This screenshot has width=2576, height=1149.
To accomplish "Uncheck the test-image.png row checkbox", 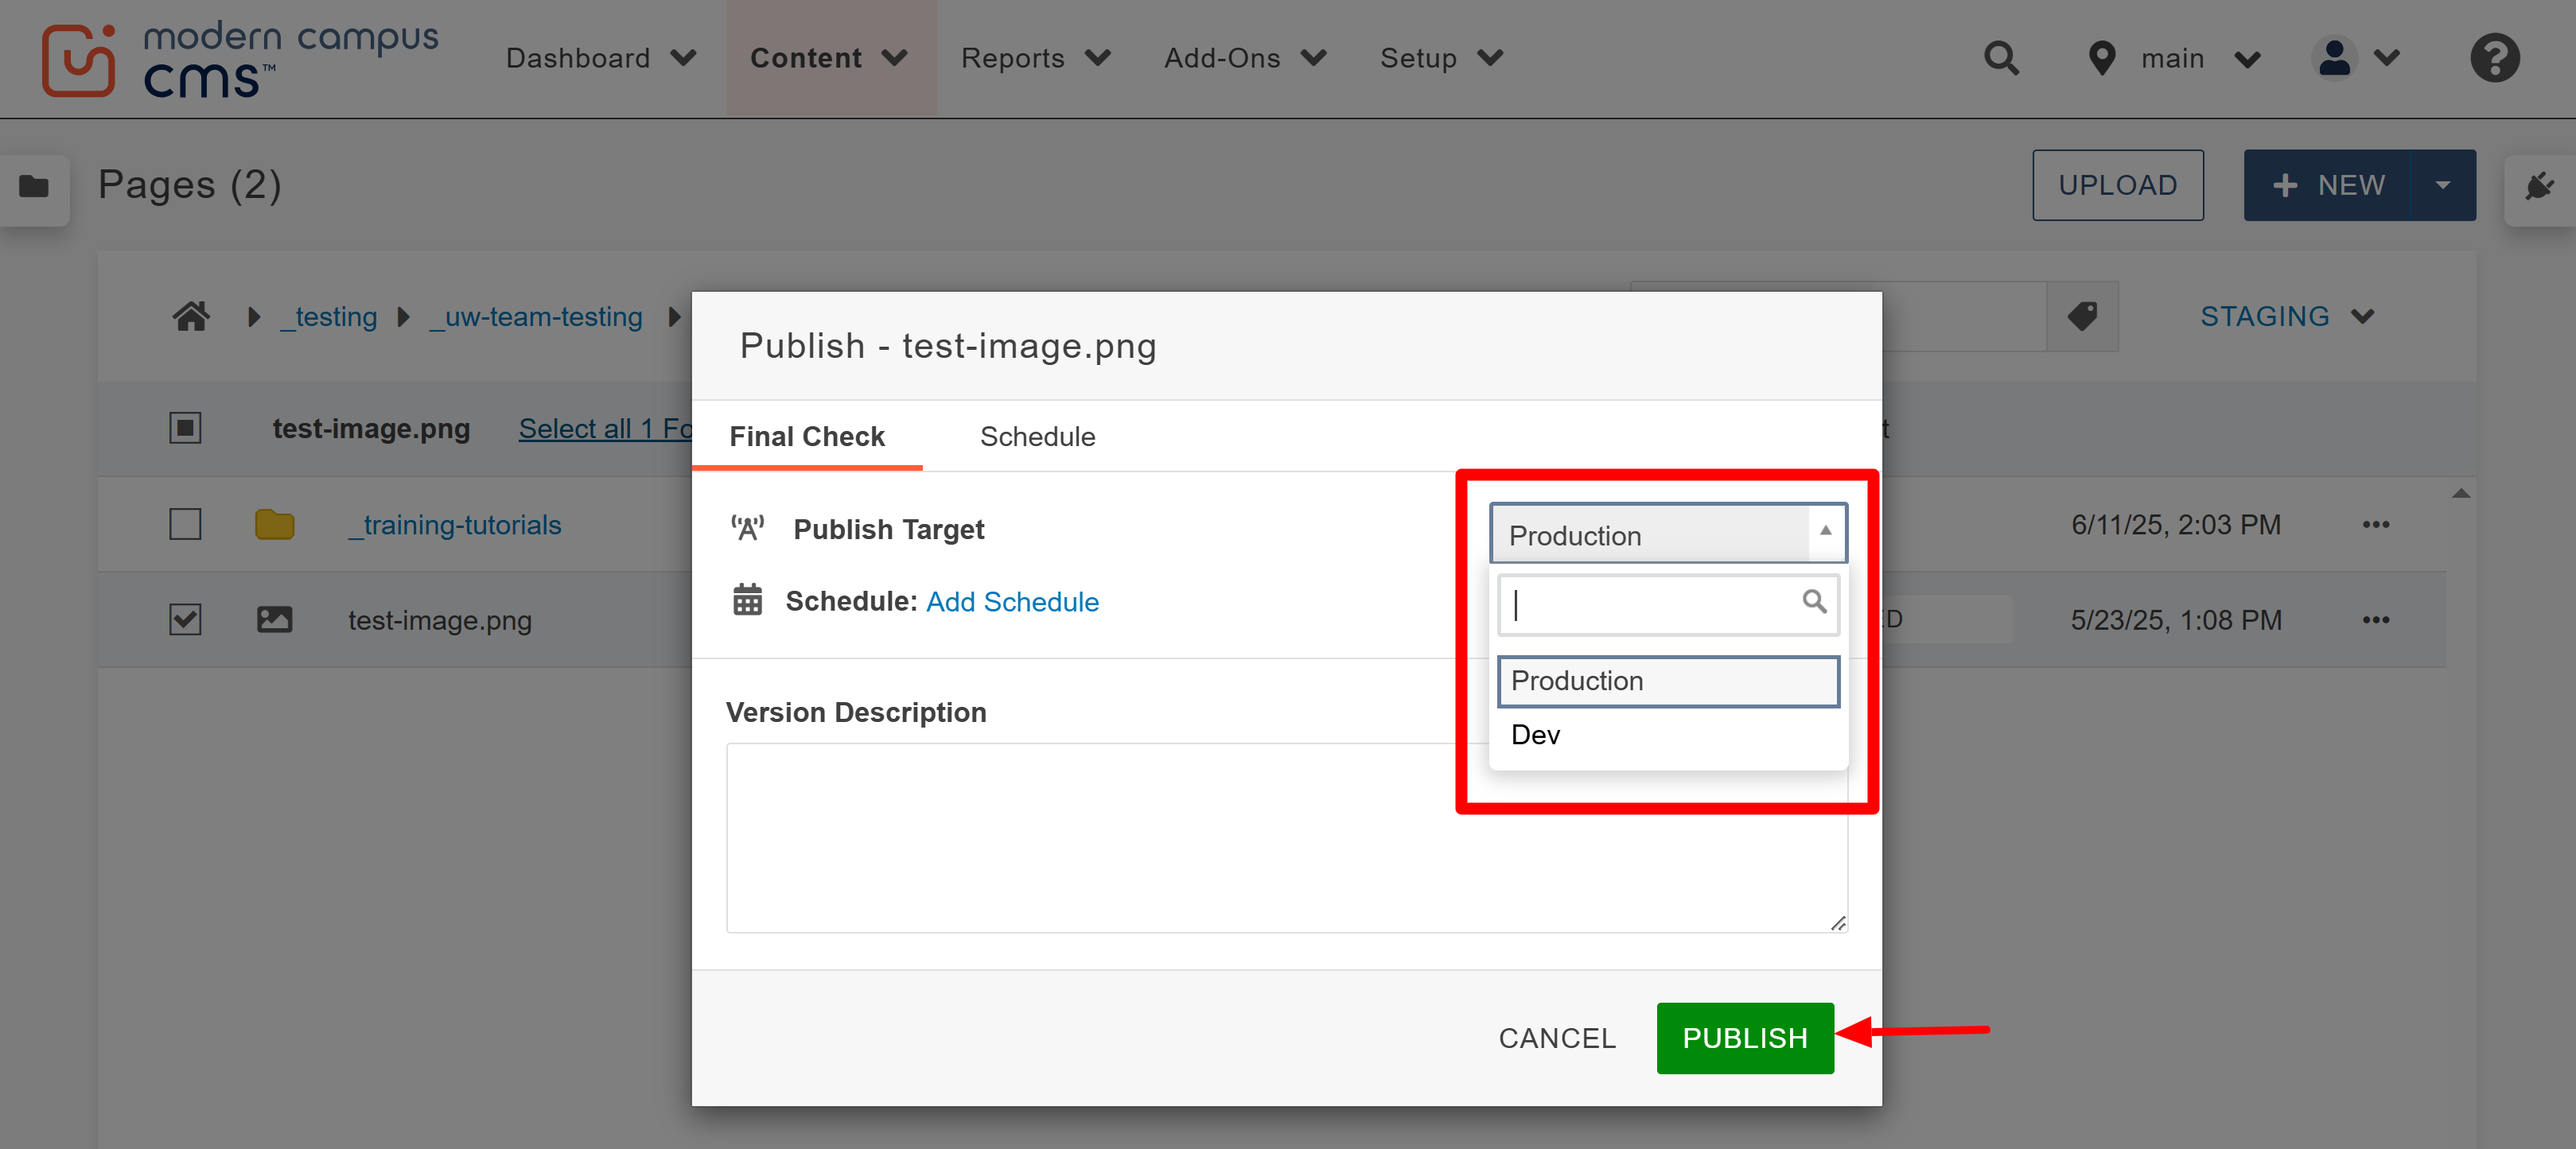I will pos(185,619).
